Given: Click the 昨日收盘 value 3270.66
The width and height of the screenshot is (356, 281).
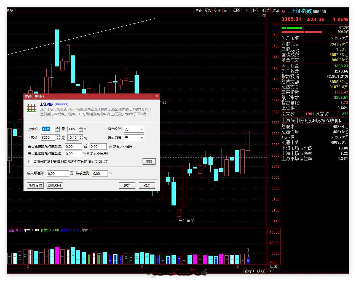Looking at the screenshot, I should click(x=341, y=71).
